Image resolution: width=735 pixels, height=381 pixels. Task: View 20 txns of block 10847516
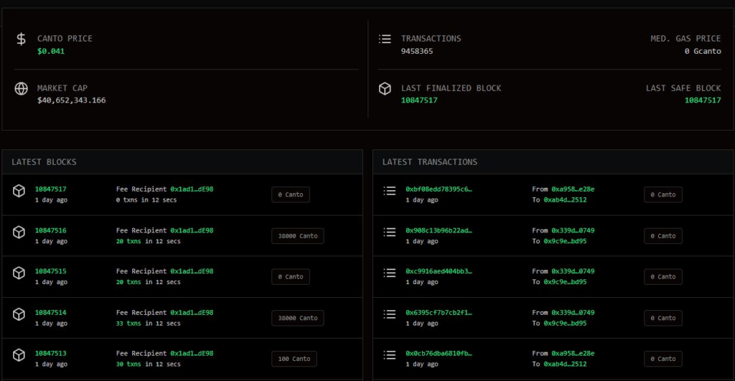coord(128,241)
